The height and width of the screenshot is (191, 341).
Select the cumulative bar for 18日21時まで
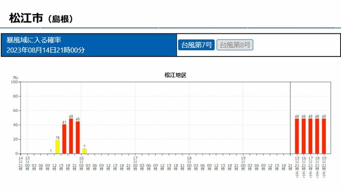tap(317, 136)
